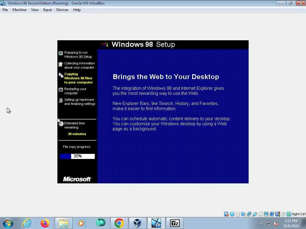Click the 32% file copy progress bar

pos(77,156)
